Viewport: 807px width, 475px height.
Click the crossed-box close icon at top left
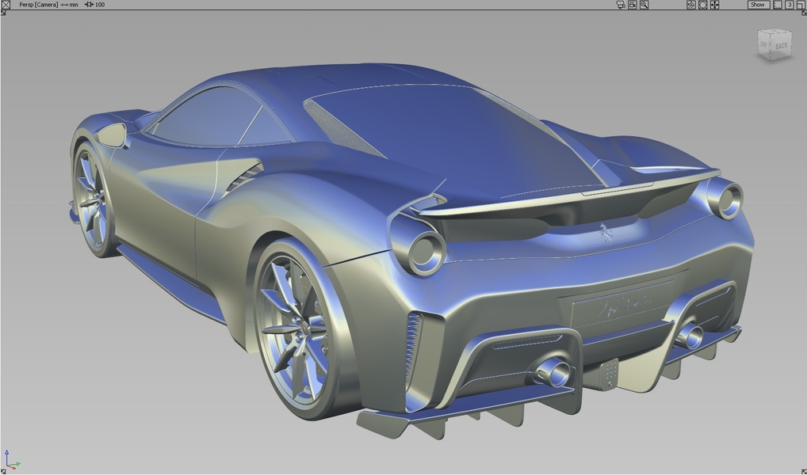click(x=6, y=5)
